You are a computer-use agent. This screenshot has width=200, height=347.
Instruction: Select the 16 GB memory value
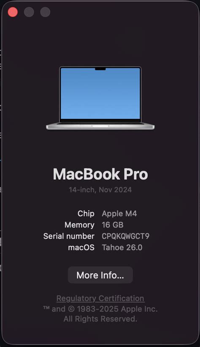tap(113, 225)
